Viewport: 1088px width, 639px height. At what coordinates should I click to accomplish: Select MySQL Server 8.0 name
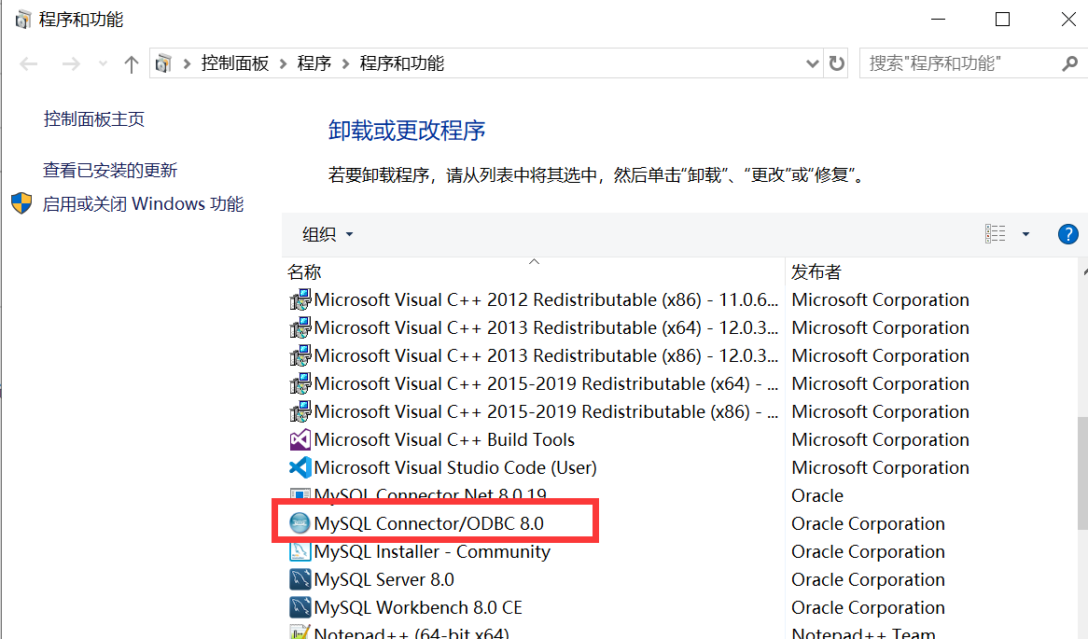(384, 579)
